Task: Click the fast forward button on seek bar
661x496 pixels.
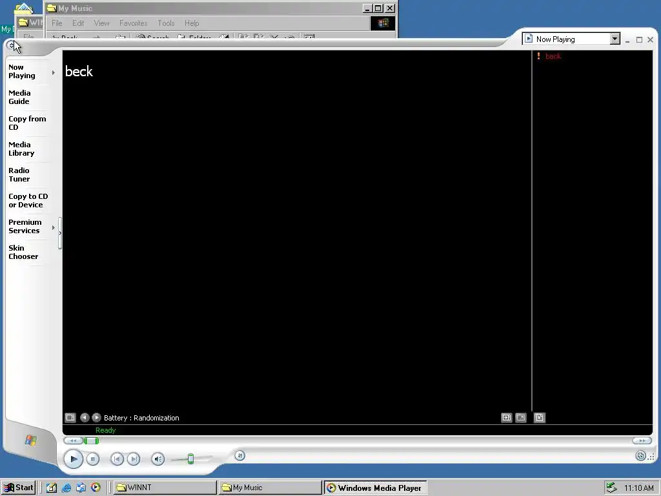Action: coord(642,440)
